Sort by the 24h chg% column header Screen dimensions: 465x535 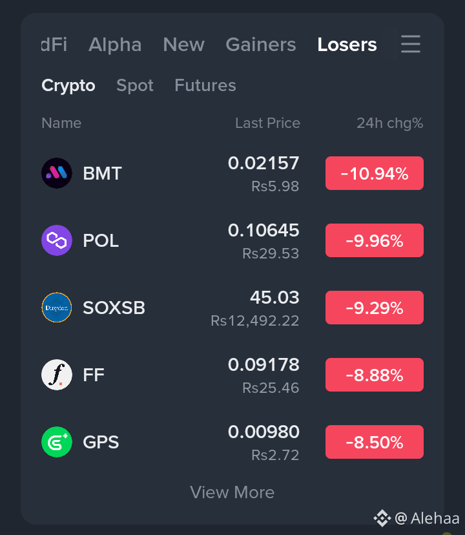coord(389,123)
